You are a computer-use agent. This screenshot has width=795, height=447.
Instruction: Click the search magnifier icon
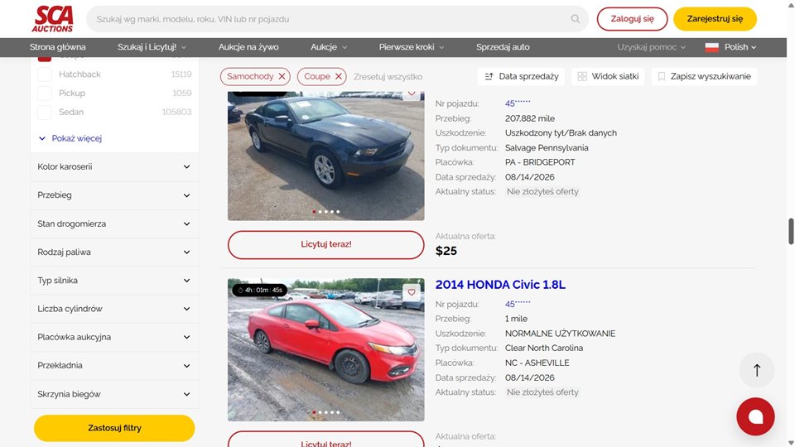tap(575, 19)
